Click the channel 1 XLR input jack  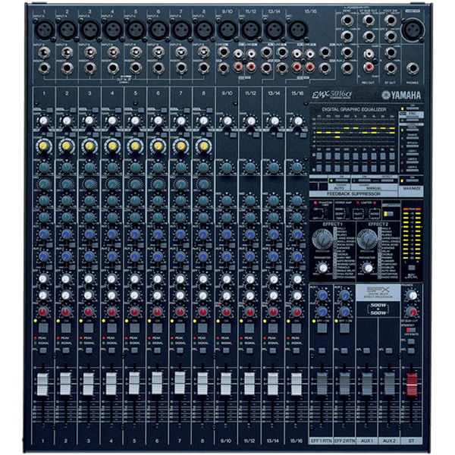point(43,28)
